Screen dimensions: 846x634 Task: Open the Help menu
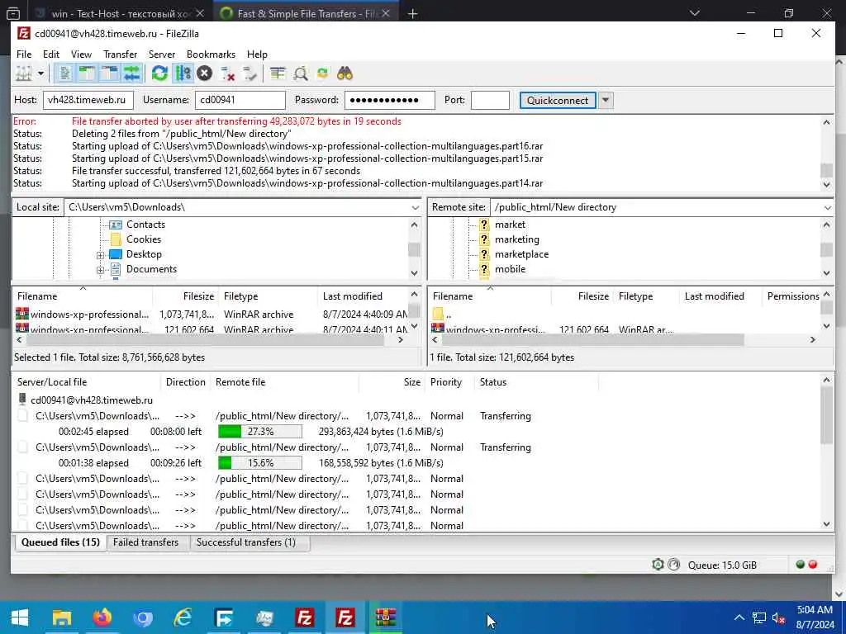coord(258,54)
